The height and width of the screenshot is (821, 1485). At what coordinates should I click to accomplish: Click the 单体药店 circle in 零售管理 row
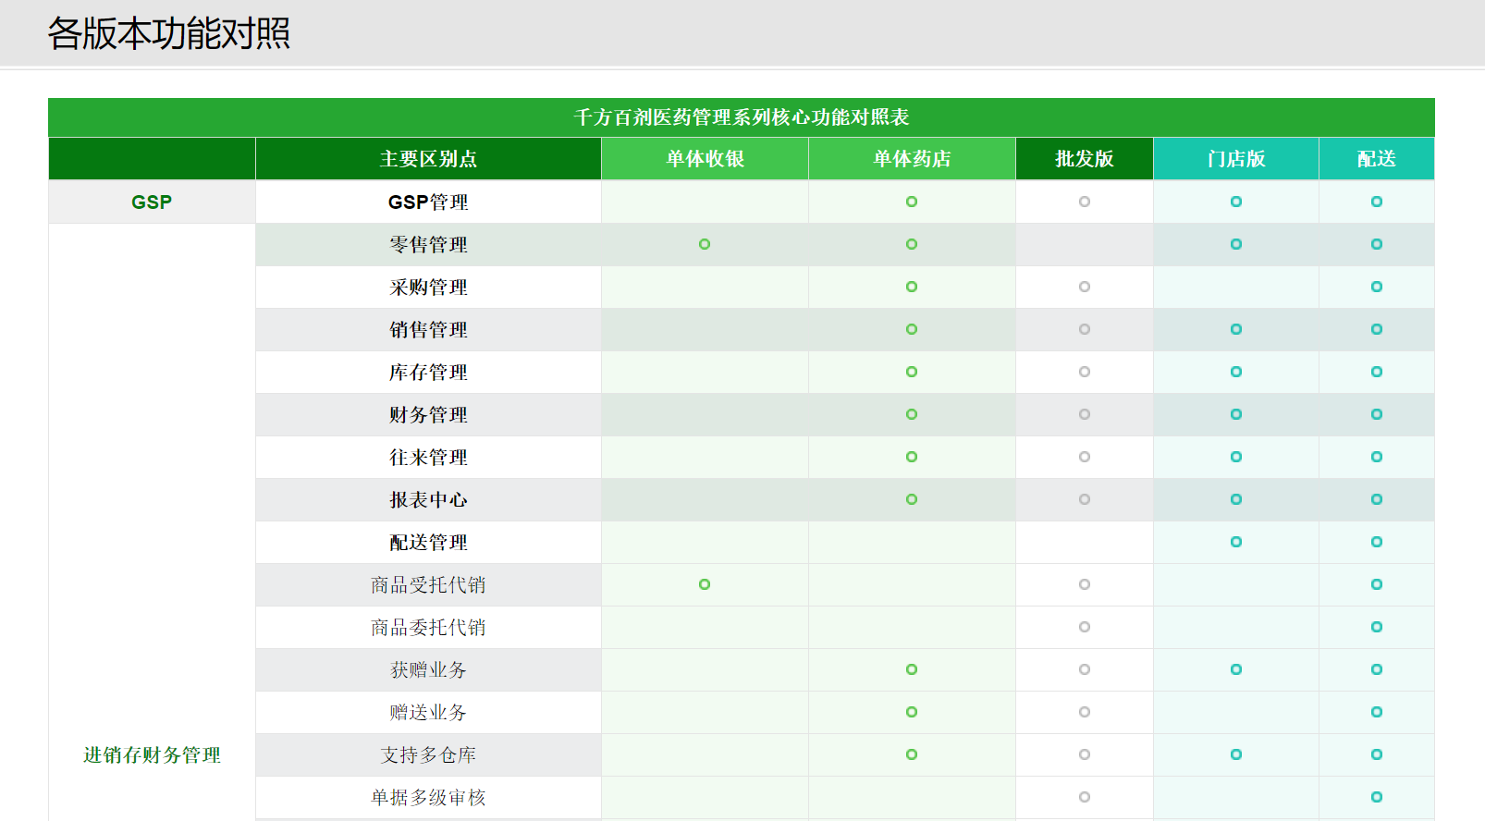[x=912, y=244]
